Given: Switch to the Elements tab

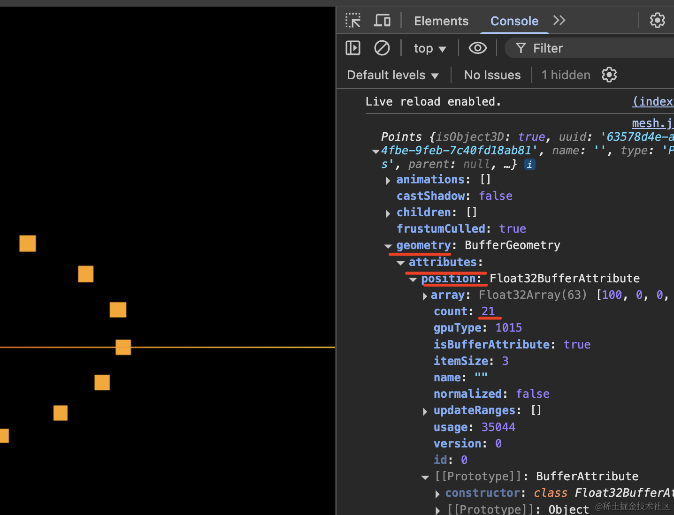Looking at the screenshot, I should [441, 21].
